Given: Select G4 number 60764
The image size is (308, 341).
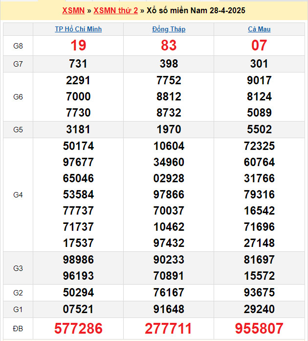Looking at the screenshot, I should point(260,162).
